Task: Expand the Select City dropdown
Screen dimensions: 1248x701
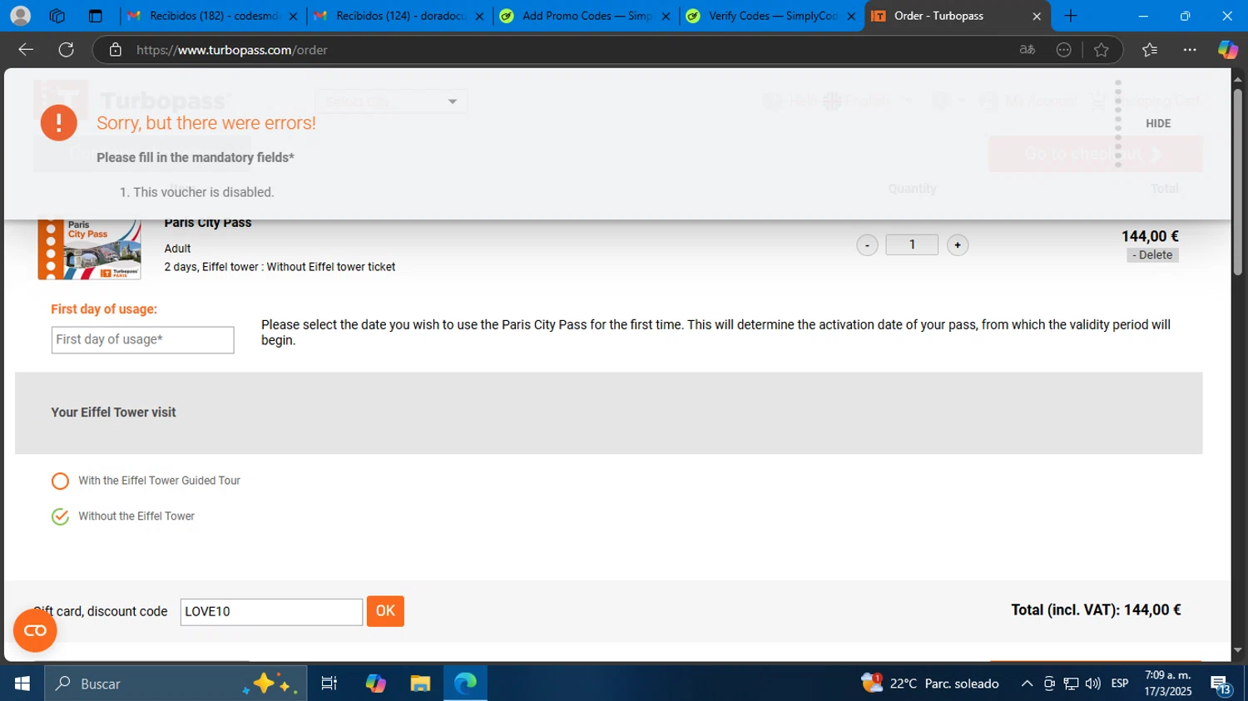Action: coord(391,101)
